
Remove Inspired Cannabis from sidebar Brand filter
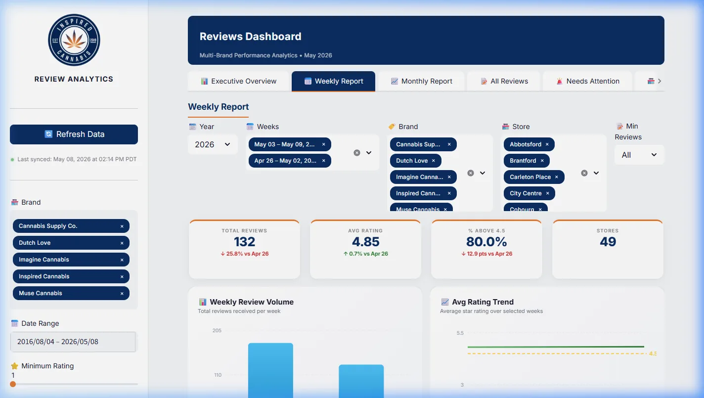(x=122, y=276)
